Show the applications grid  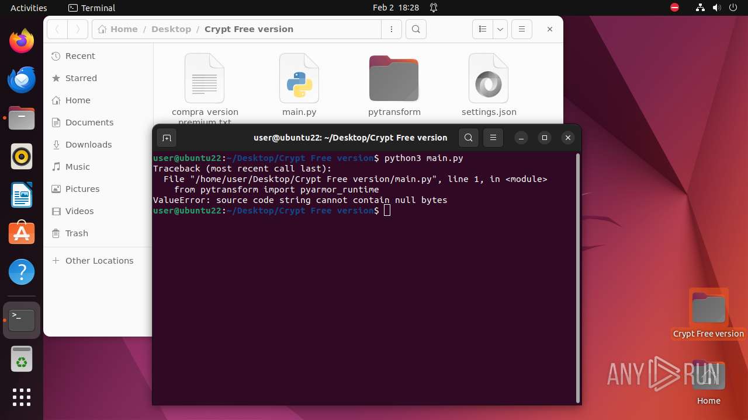[22, 397]
